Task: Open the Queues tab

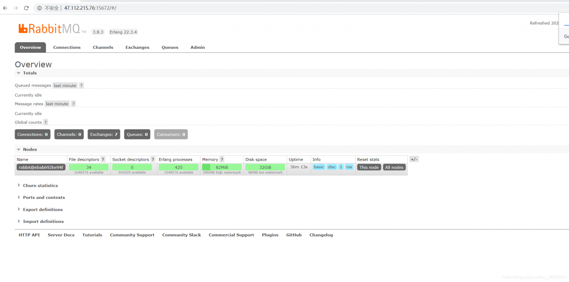Action: tap(170, 48)
